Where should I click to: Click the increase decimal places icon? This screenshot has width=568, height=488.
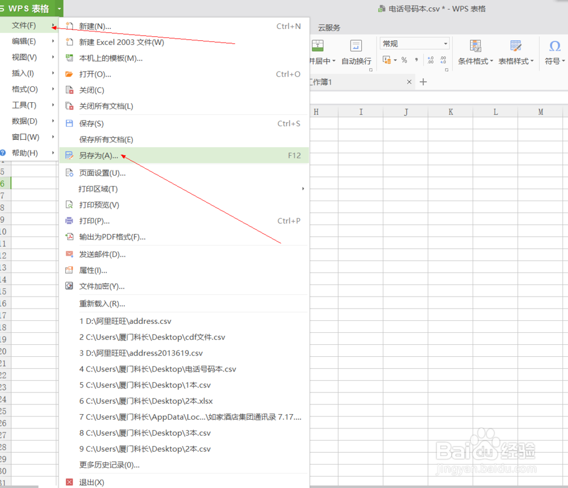pyautogui.click(x=431, y=60)
